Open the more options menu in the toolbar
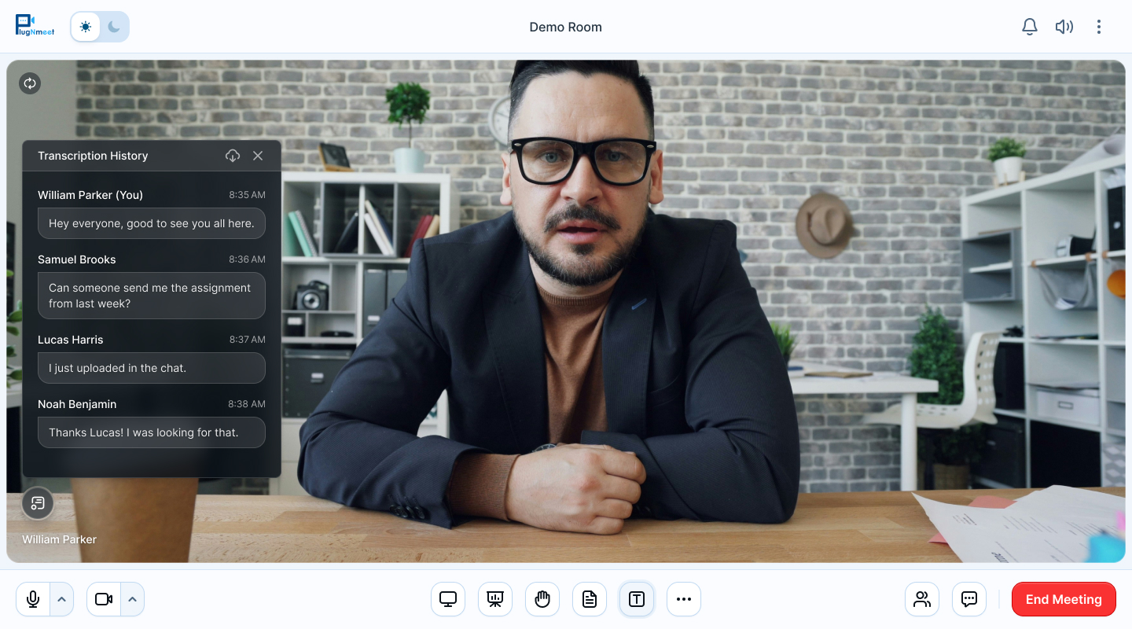This screenshot has width=1132, height=629. [684, 599]
